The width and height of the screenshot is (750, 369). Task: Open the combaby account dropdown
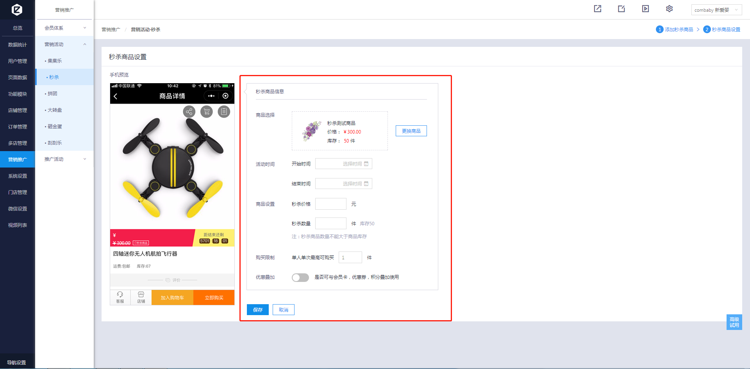click(716, 10)
